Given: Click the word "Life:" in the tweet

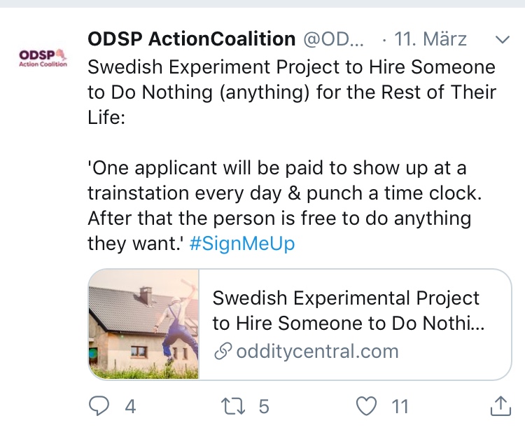Looking at the screenshot, I should click(x=106, y=118).
